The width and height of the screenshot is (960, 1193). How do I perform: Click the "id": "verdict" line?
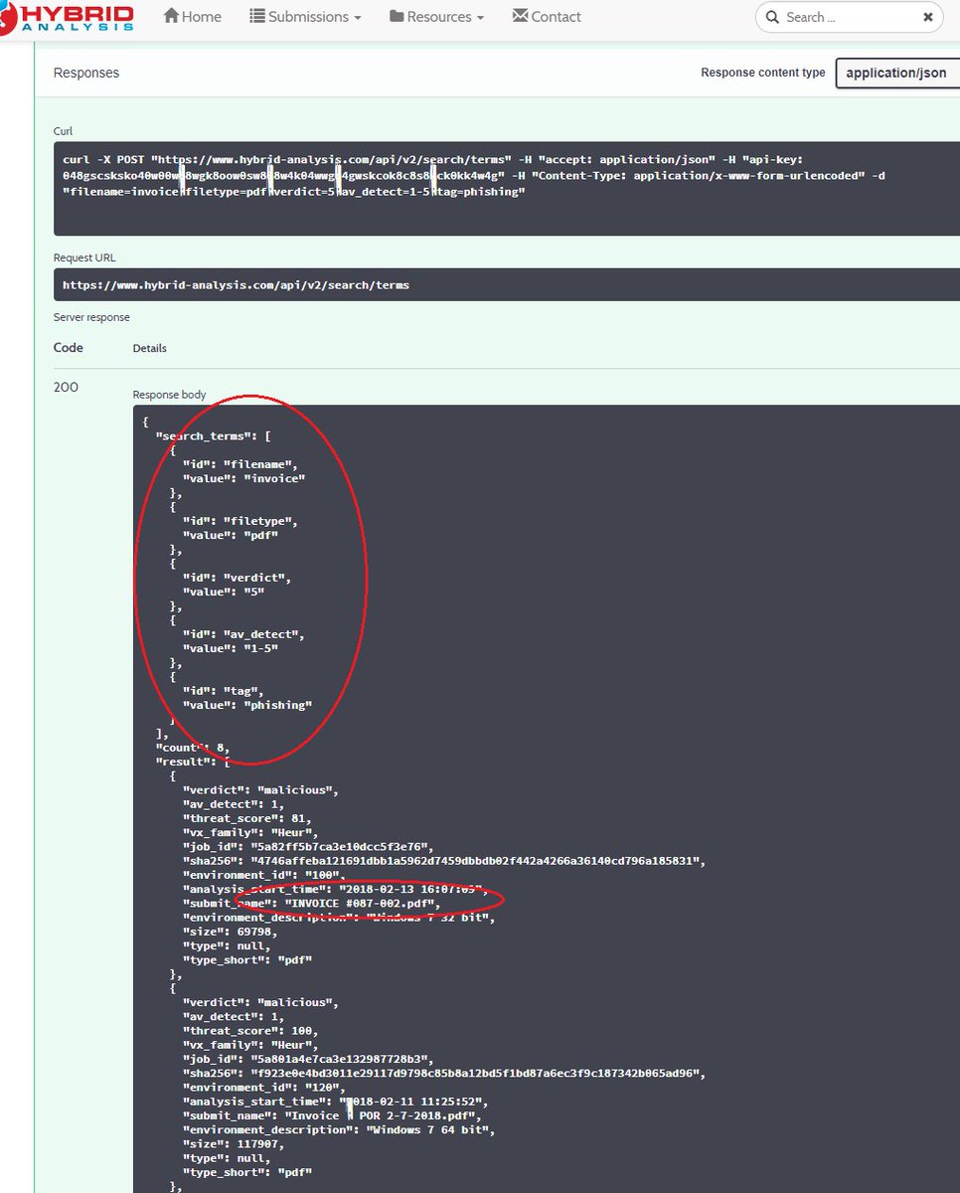click(x=238, y=578)
